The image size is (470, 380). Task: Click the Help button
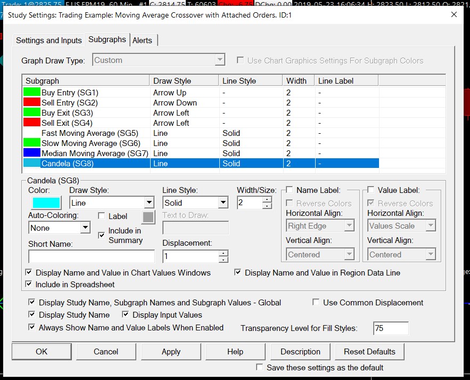(x=235, y=351)
